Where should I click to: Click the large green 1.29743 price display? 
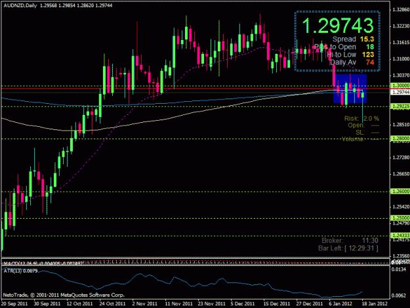(338, 26)
